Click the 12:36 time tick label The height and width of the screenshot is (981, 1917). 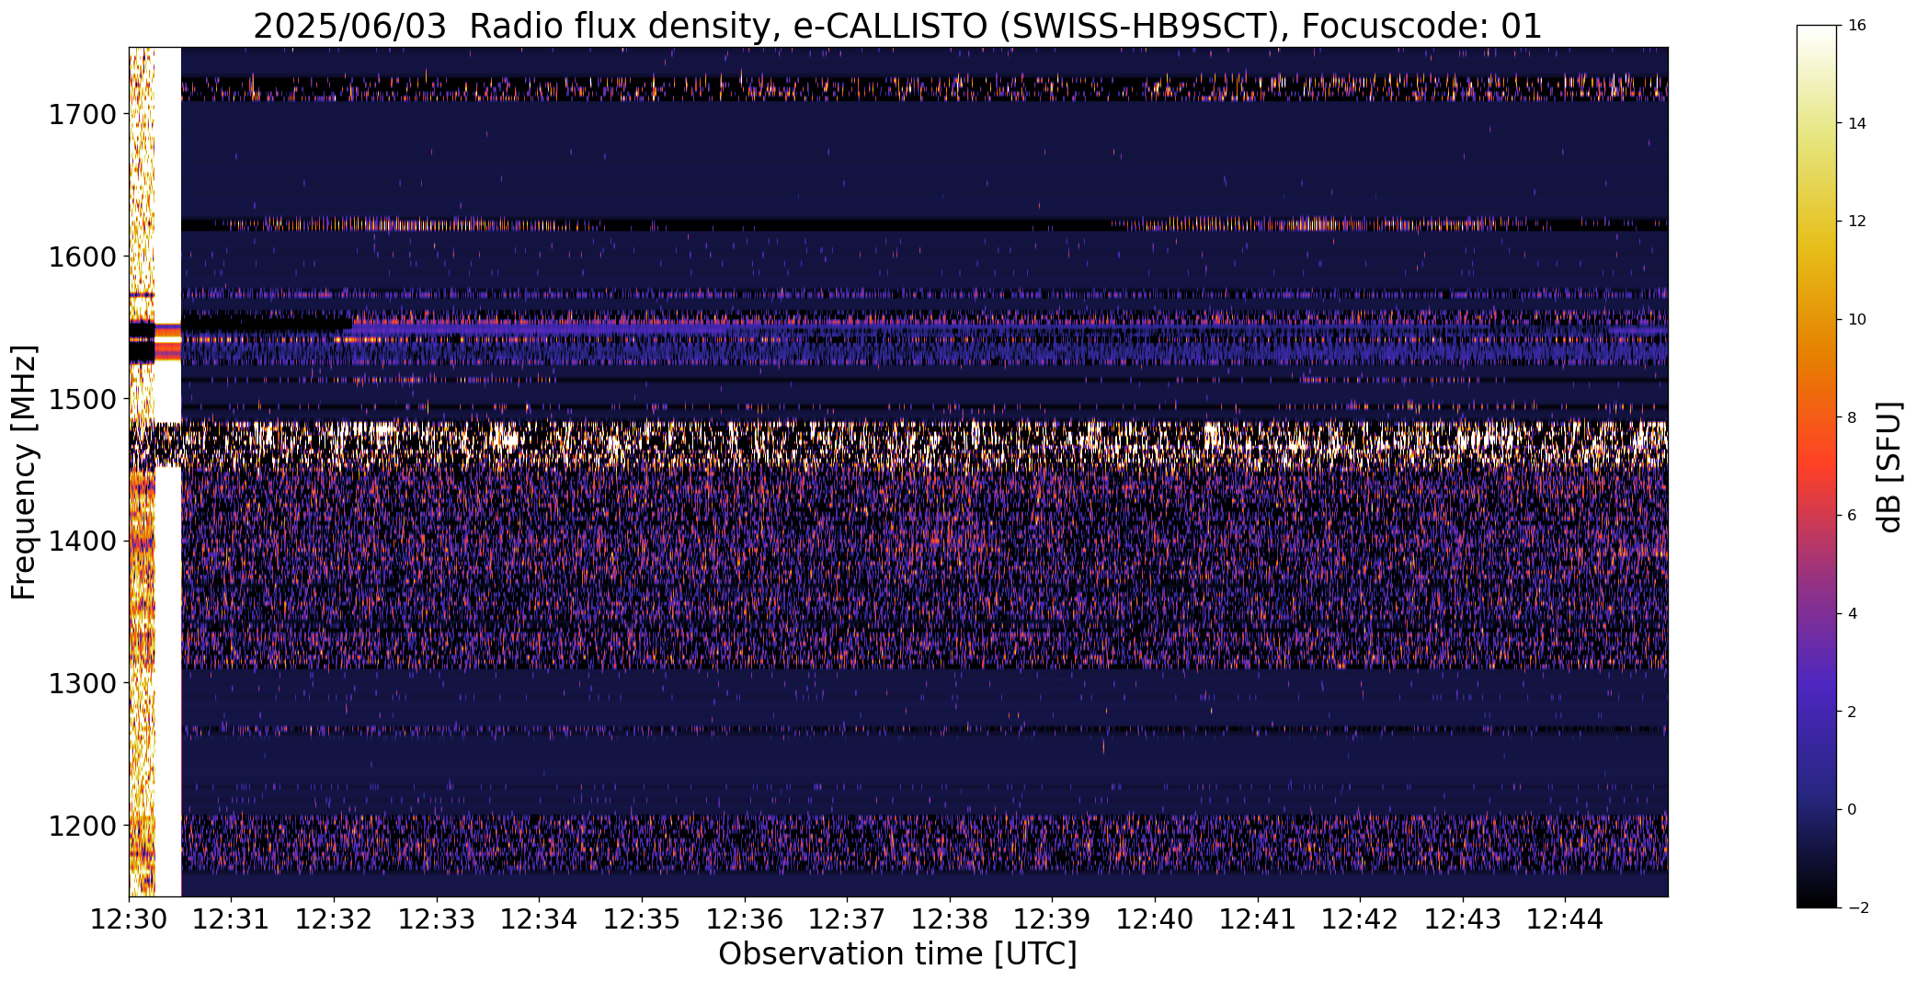click(x=745, y=919)
